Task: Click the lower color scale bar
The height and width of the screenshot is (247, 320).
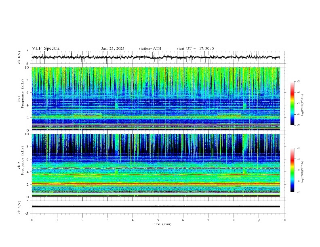Action: click(x=292, y=170)
